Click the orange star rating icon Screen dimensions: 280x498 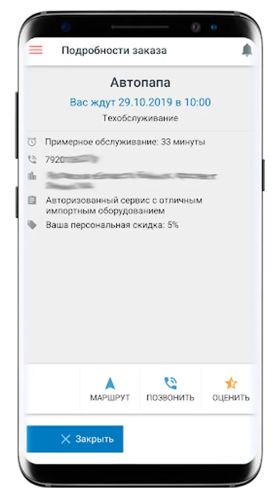tap(231, 383)
